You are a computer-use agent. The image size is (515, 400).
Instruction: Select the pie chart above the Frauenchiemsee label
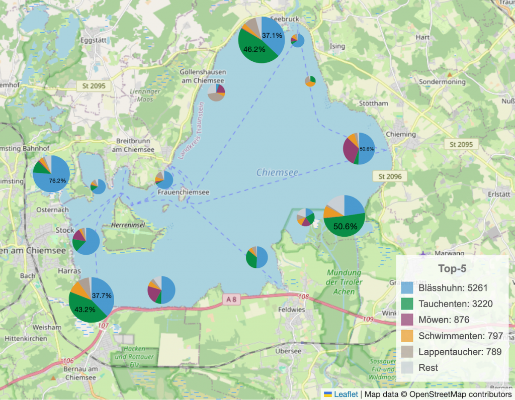[164, 179]
